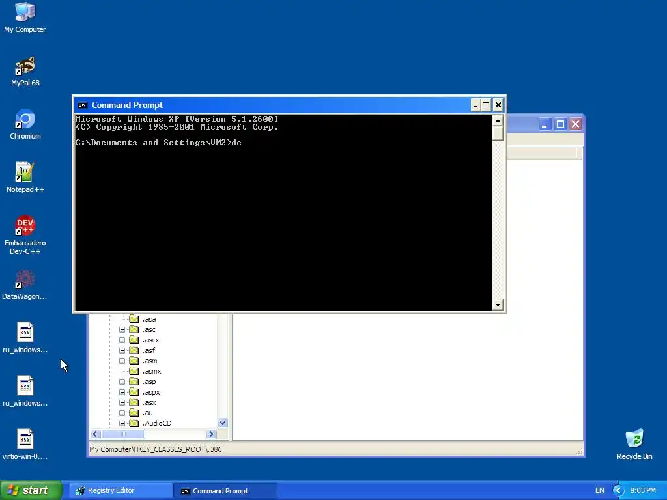Image resolution: width=667 pixels, height=500 pixels.
Task: Expand the .asx key
Action: (122, 402)
